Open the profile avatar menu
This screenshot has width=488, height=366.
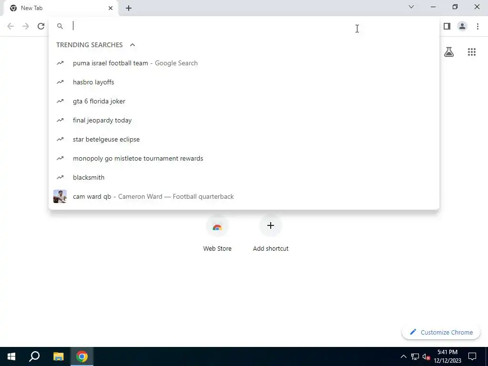point(462,26)
